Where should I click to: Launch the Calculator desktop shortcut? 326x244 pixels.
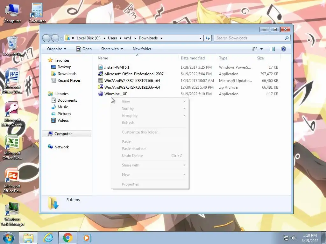(37, 13)
